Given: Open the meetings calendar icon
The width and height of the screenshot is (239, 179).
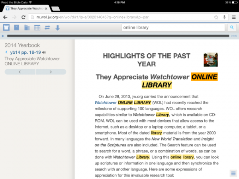Looking at the screenshot, I should point(37,27).
